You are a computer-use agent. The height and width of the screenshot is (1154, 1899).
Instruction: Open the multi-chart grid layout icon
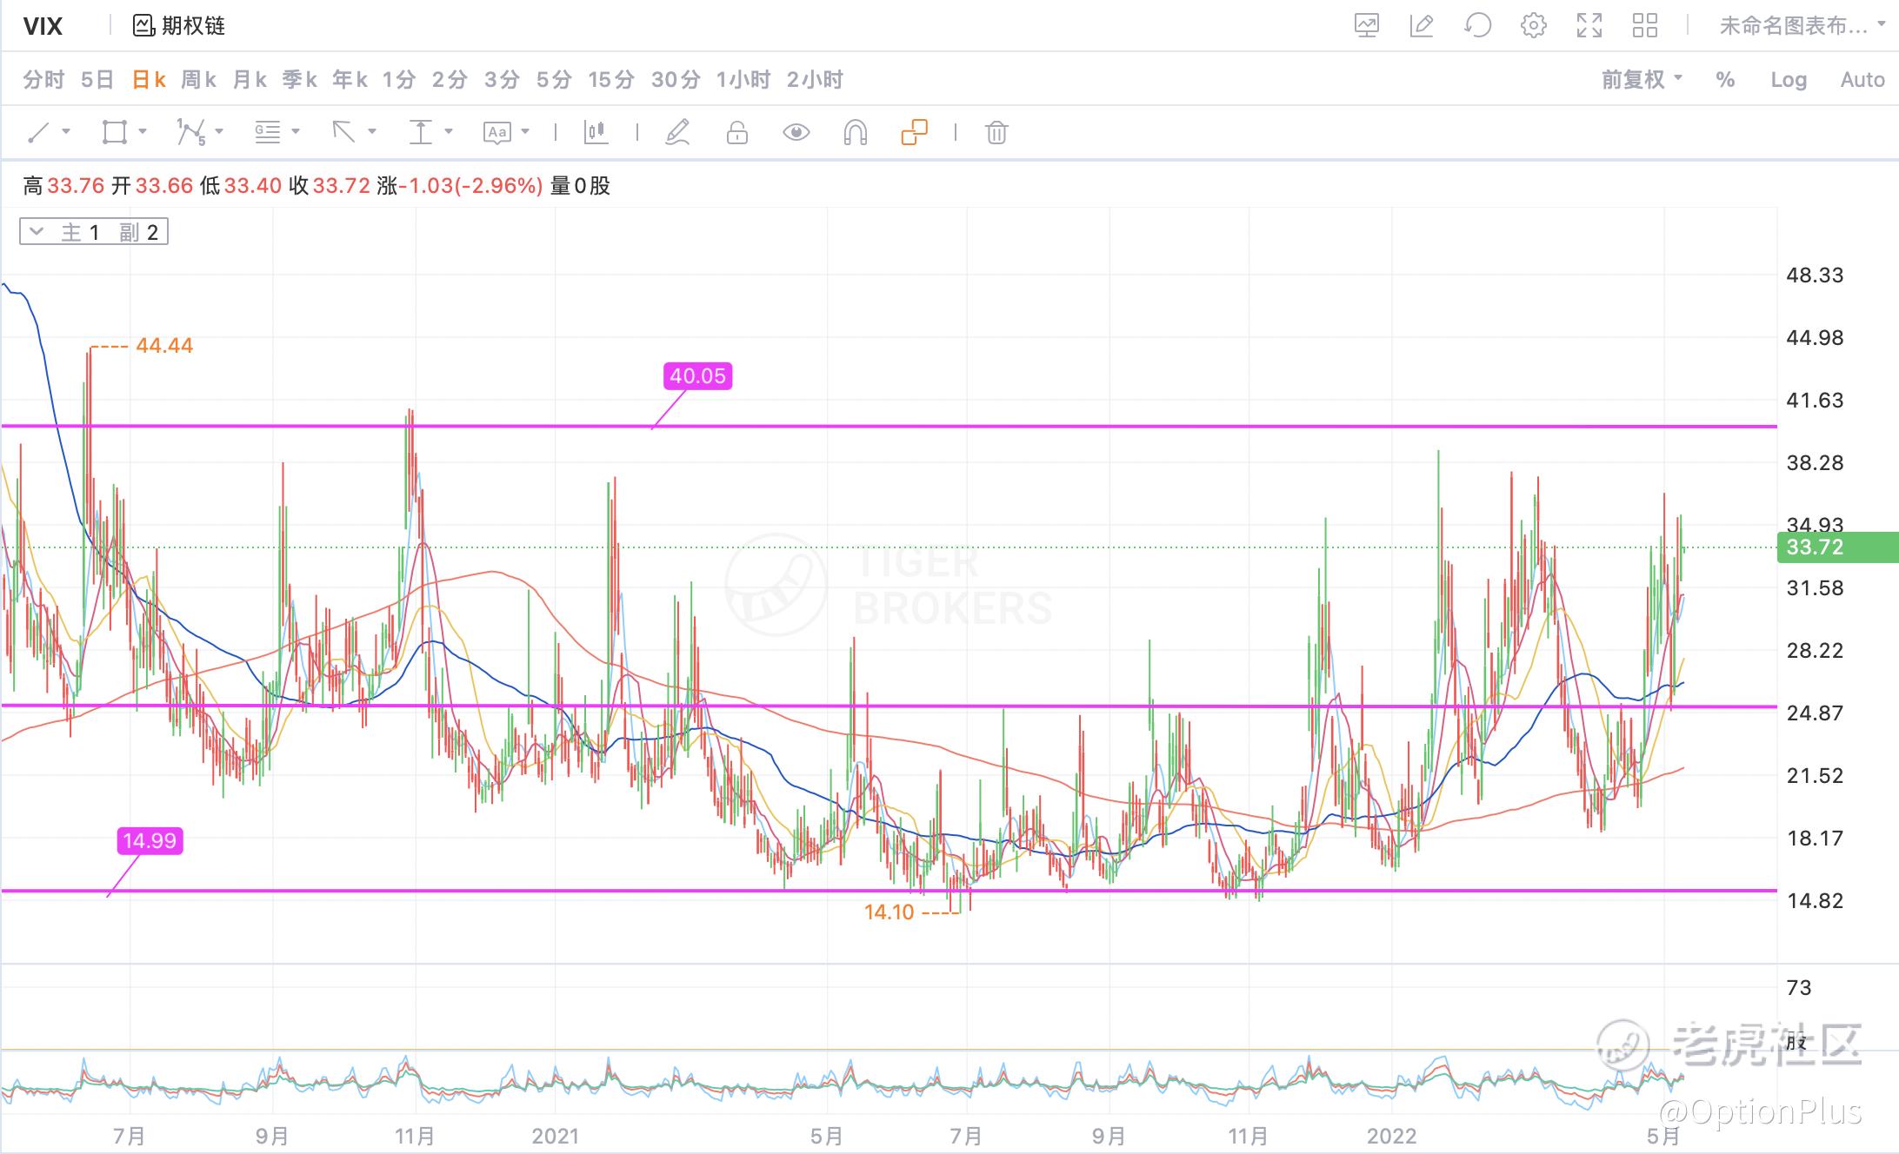coord(1645,26)
